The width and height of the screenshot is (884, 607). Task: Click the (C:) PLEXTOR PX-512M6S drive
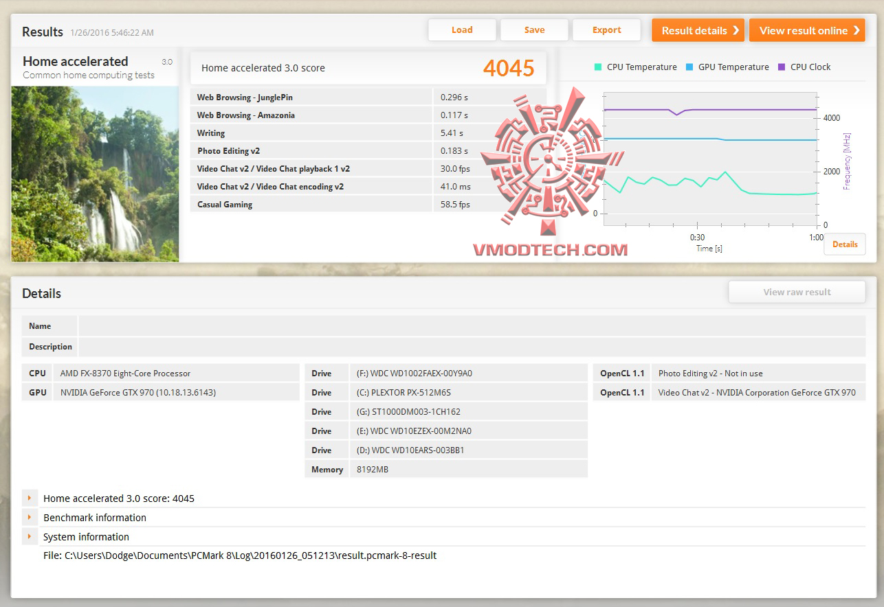404,393
